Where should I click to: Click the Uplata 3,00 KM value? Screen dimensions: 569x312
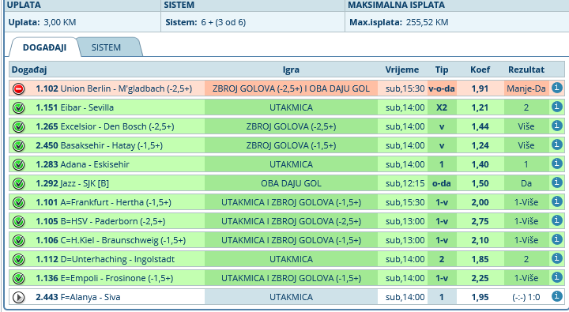[x=60, y=22]
